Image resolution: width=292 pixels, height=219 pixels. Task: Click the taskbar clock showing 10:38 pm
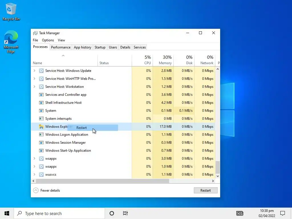click(267, 213)
